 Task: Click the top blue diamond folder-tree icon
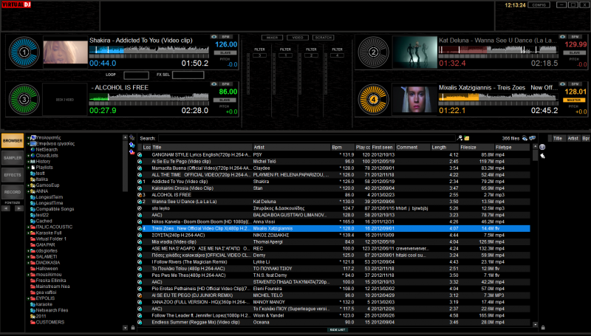coord(132,137)
